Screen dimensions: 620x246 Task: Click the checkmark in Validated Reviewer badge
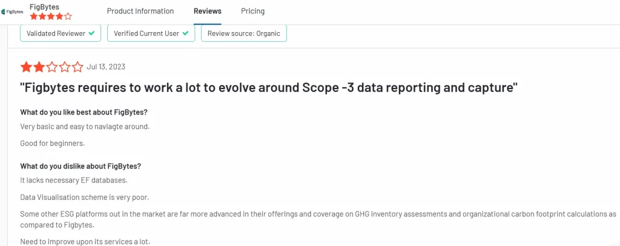[x=92, y=33]
